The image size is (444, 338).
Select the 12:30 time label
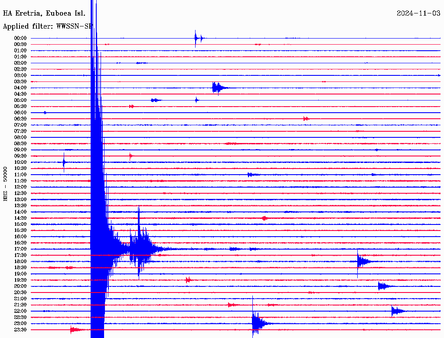pos(20,193)
